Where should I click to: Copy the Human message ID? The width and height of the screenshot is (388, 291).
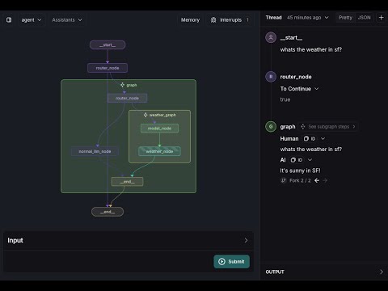point(309,138)
